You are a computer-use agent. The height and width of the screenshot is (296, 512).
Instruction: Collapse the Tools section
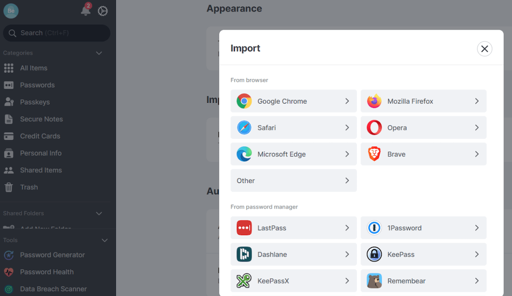coord(105,240)
